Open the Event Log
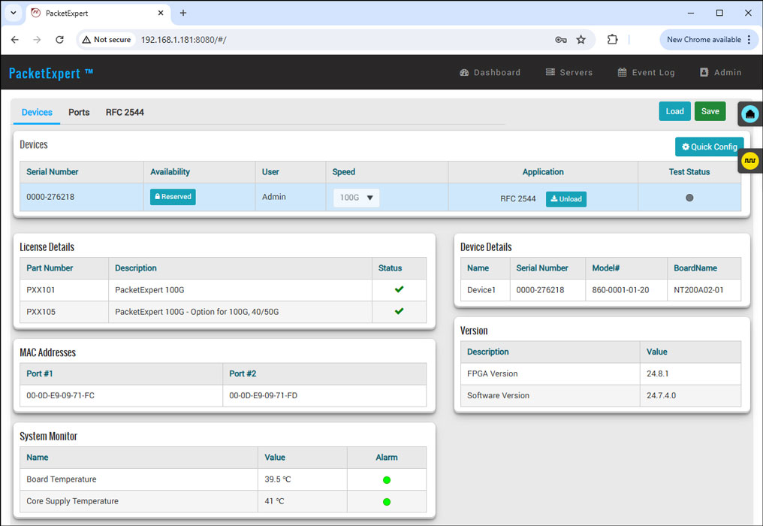 point(646,73)
